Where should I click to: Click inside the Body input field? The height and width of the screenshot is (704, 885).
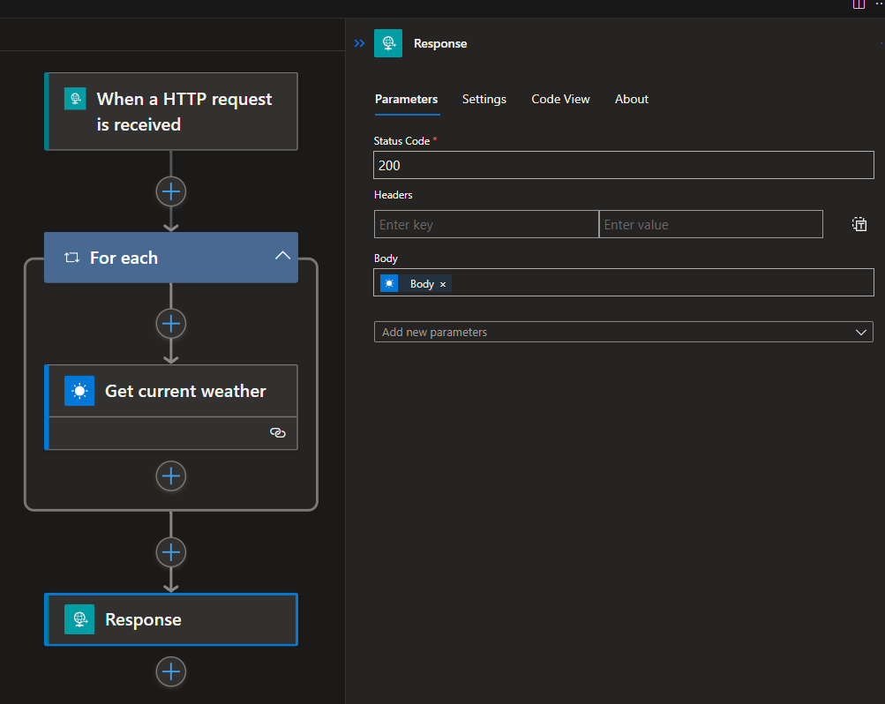pos(624,282)
